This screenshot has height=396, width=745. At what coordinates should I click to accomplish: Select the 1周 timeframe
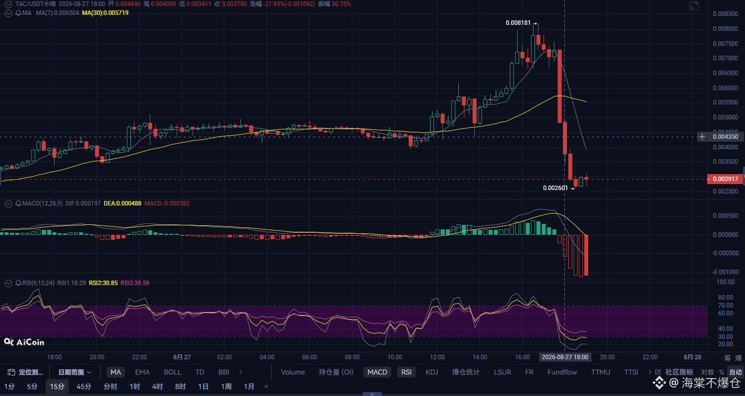pos(226,387)
